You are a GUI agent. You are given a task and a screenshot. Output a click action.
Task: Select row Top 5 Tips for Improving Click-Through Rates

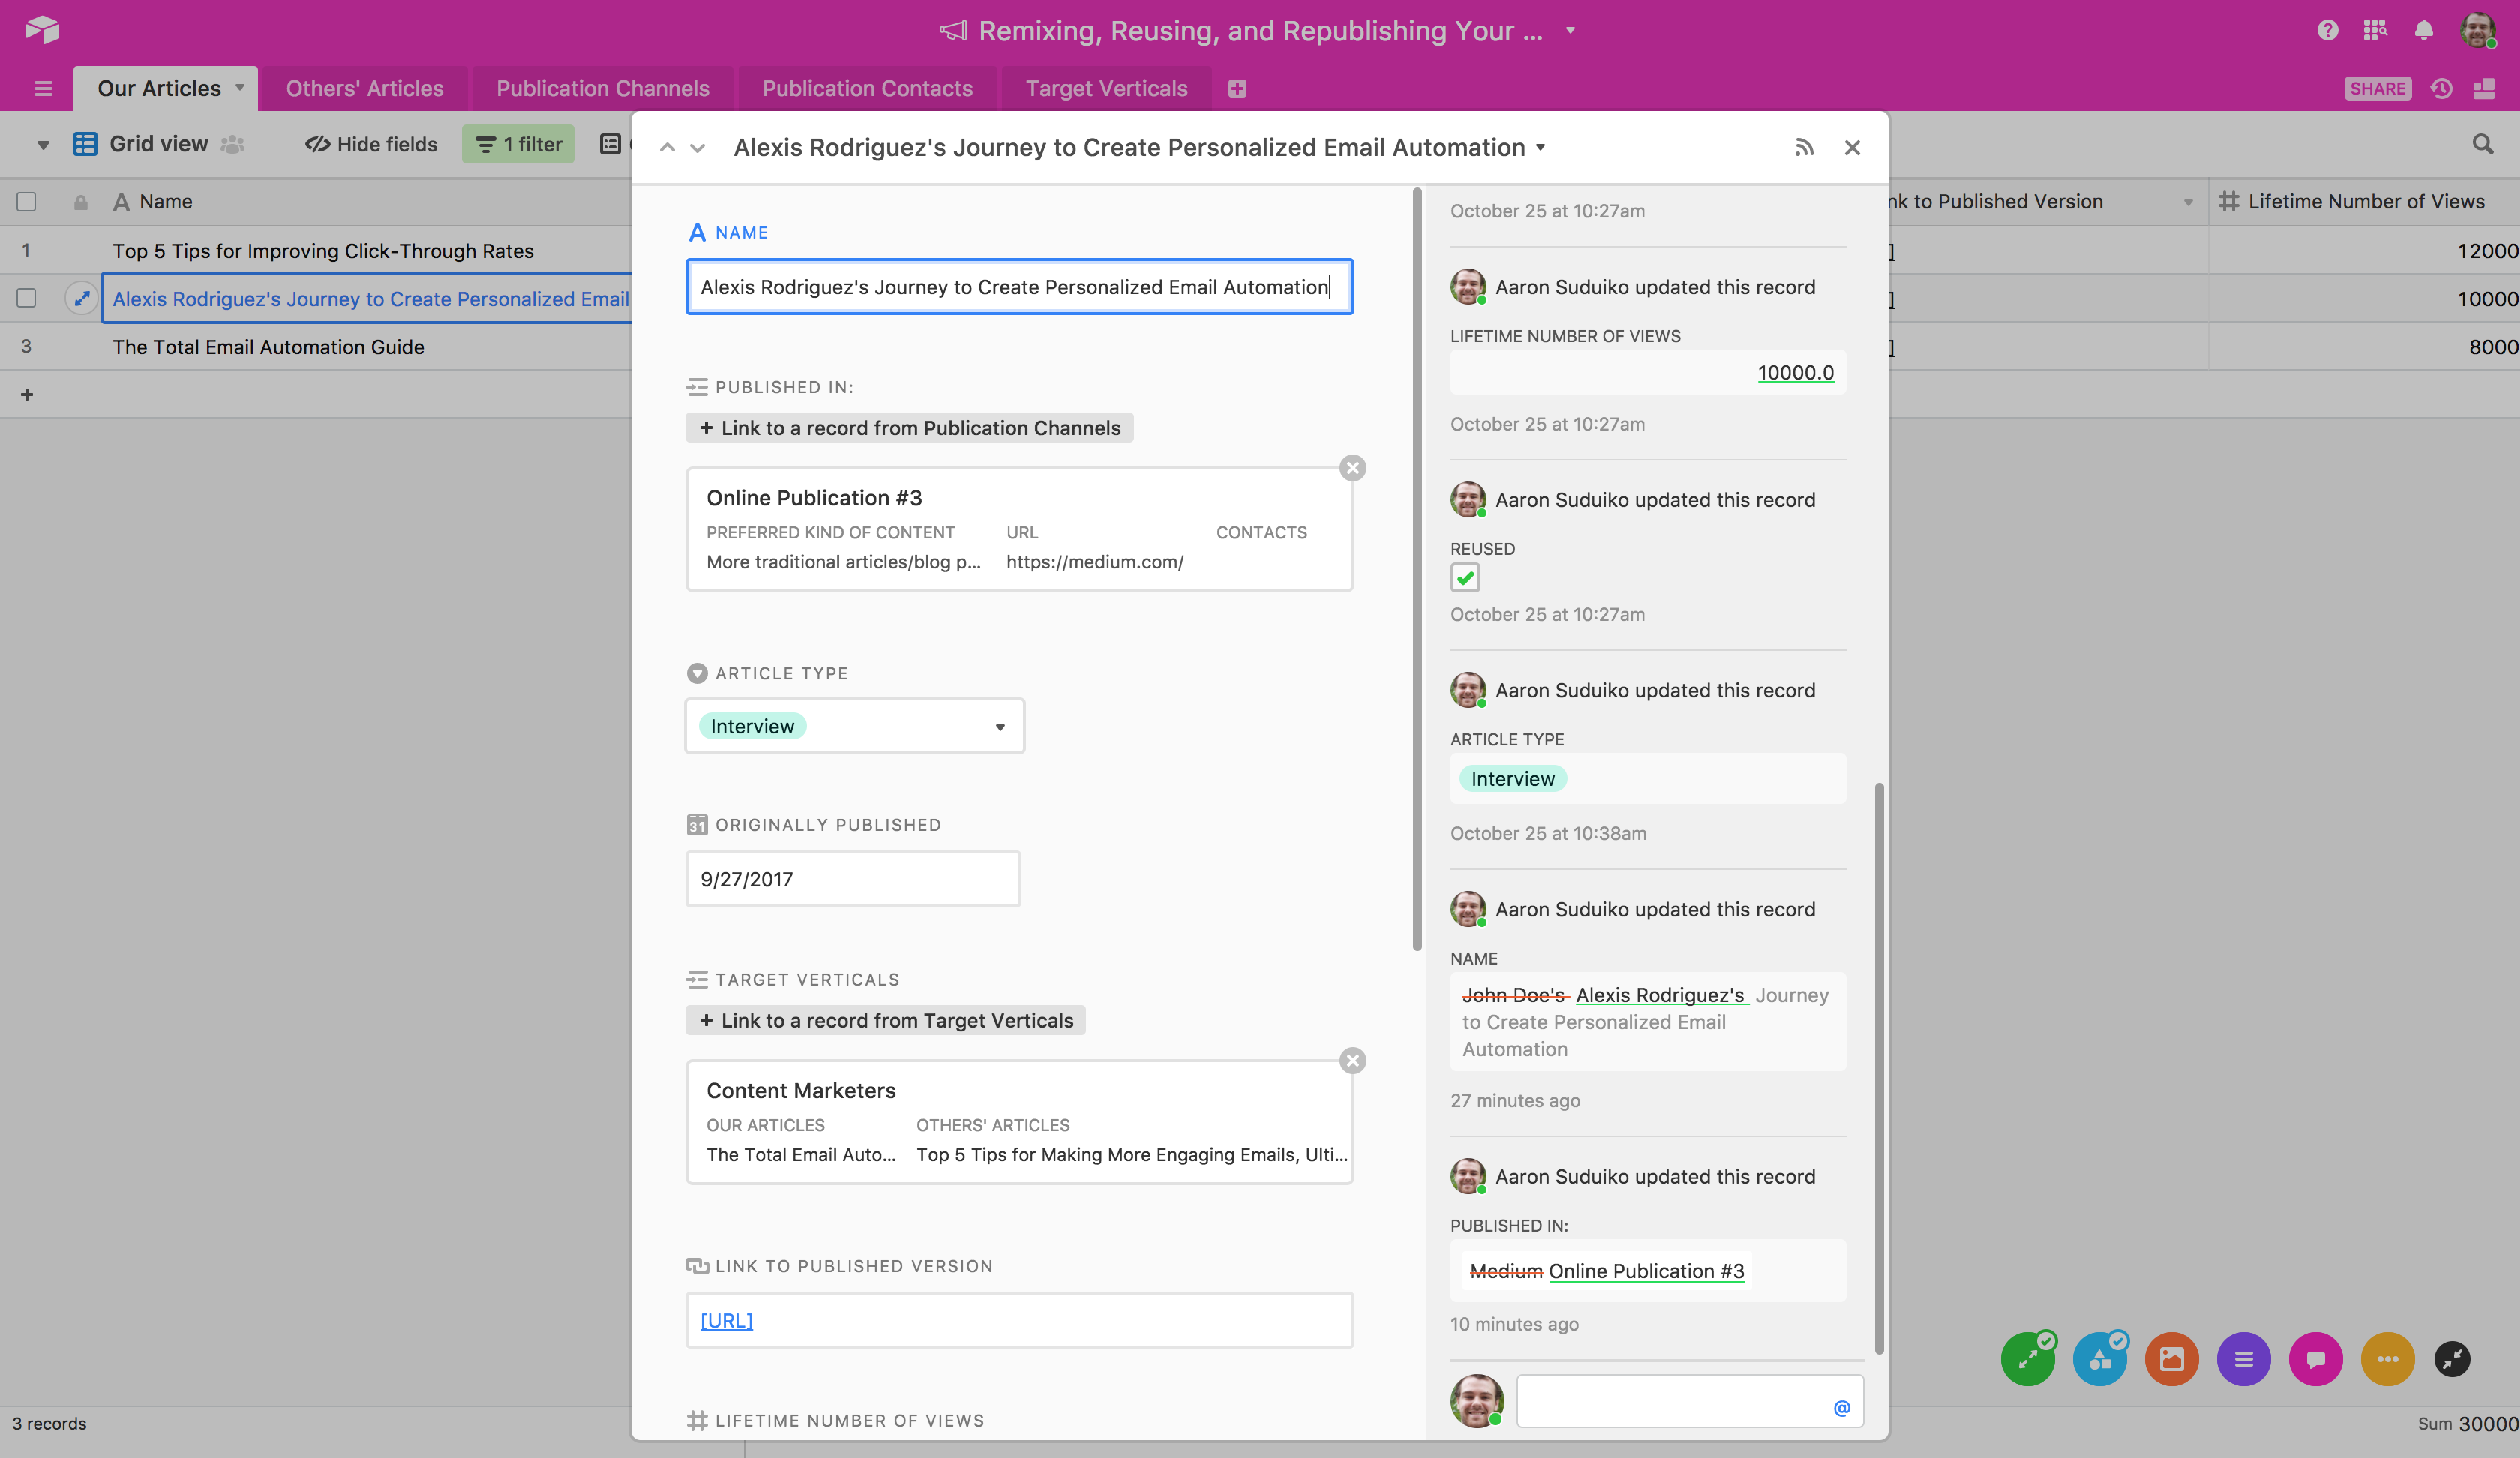point(323,250)
